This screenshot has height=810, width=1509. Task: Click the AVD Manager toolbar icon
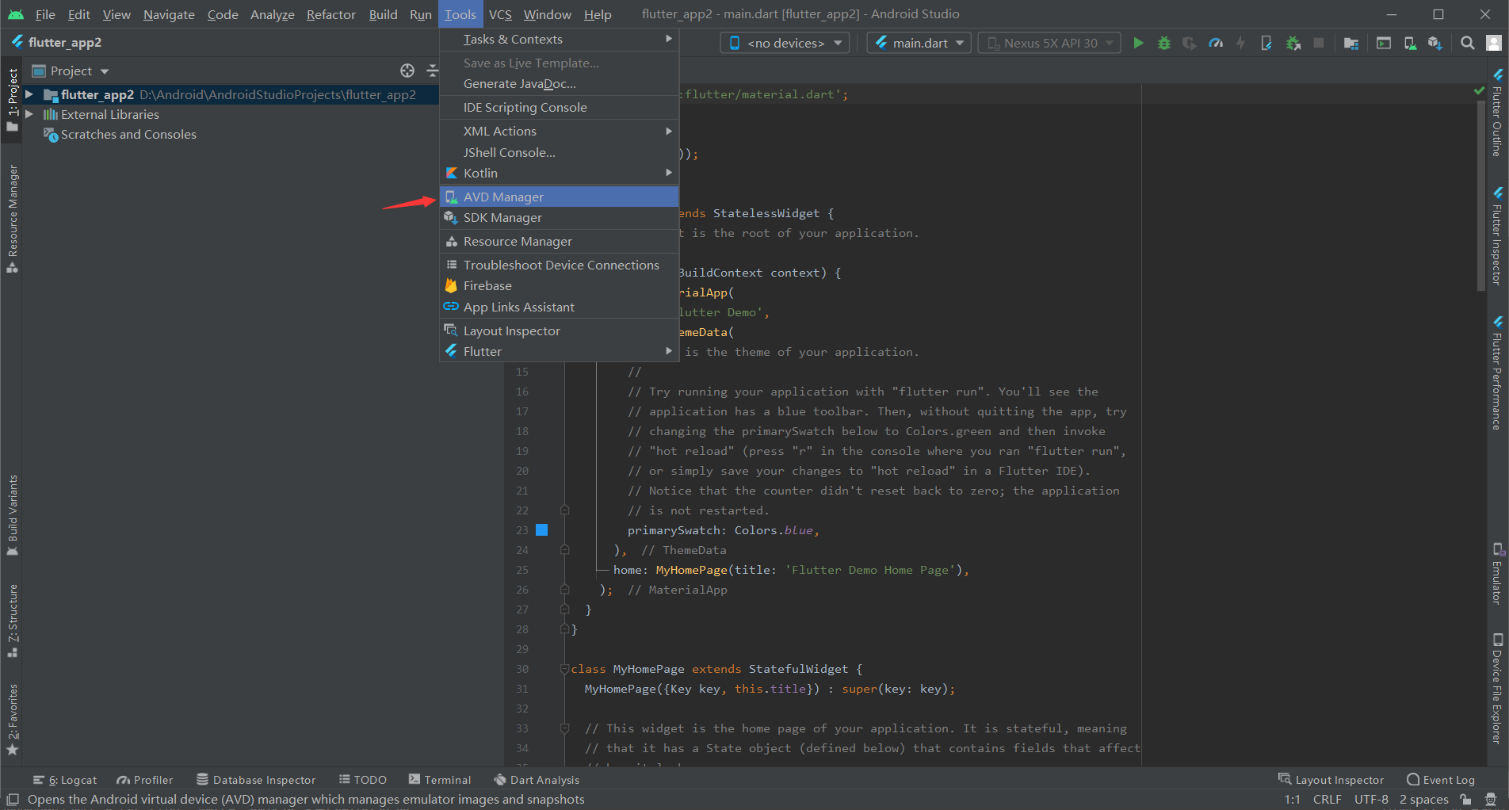pyautogui.click(x=1410, y=43)
